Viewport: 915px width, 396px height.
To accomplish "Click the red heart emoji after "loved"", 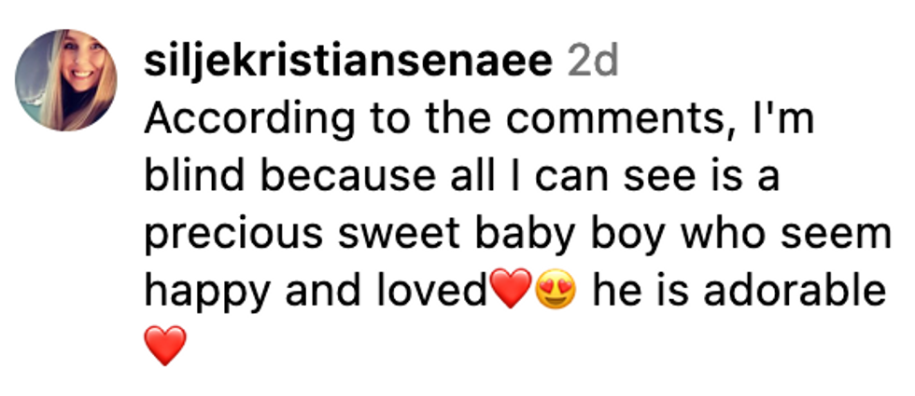I will pos(512,293).
